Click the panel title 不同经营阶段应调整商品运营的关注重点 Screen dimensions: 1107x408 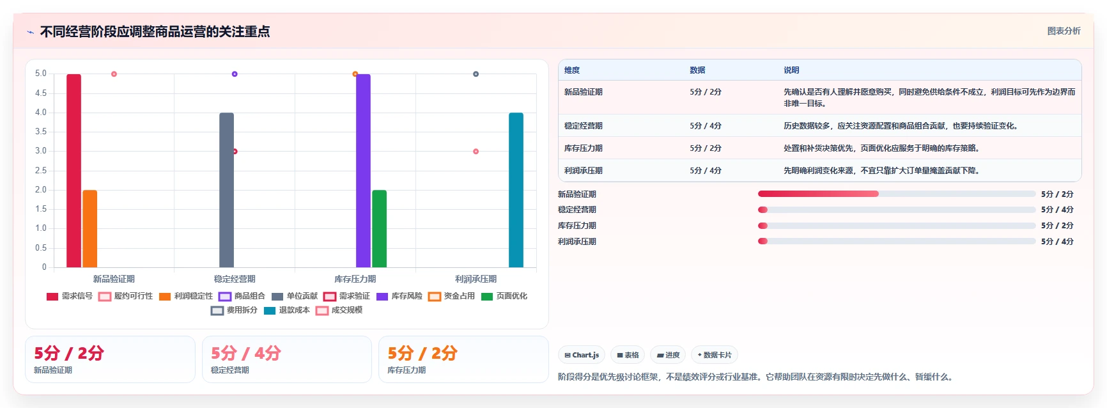tap(155, 31)
